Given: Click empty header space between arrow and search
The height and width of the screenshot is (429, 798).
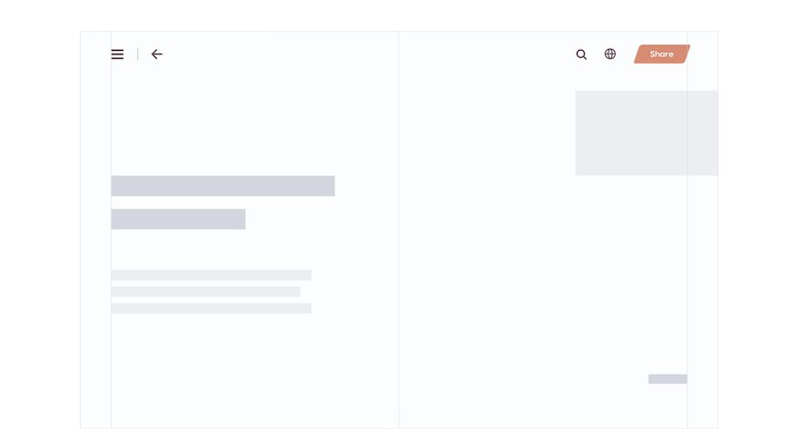Looking at the screenshot, I should pyautogui.click(x=363, y=54).
